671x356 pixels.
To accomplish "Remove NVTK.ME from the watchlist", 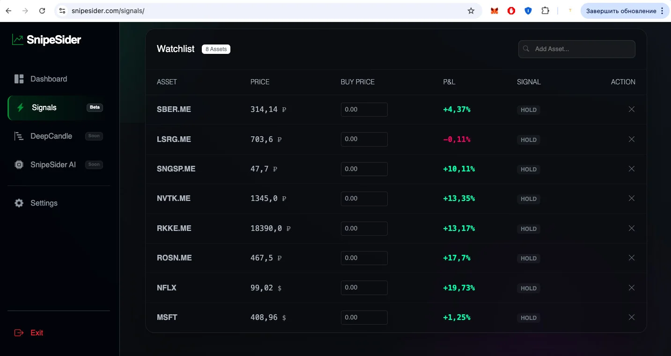I will tap(631, 198).
